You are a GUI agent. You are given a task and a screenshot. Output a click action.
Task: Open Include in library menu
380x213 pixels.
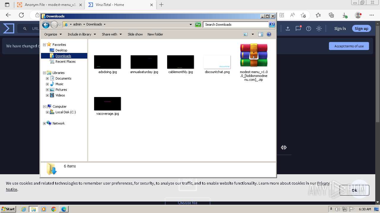tap(82, 34)
